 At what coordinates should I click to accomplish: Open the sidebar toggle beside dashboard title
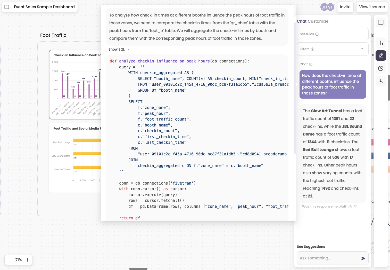tap(7, 7)
